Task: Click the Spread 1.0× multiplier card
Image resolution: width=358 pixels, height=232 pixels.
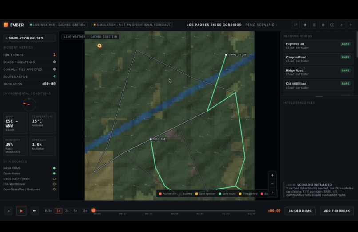Action: tap(43, 146)
